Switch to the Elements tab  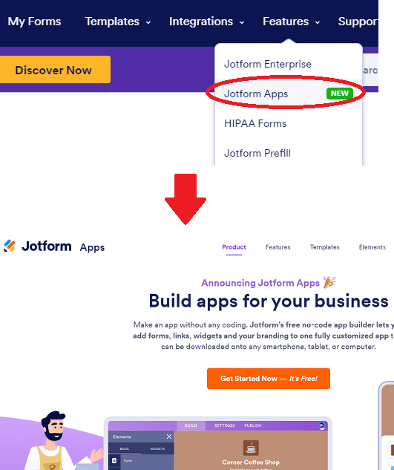click(x=372, y=247)
